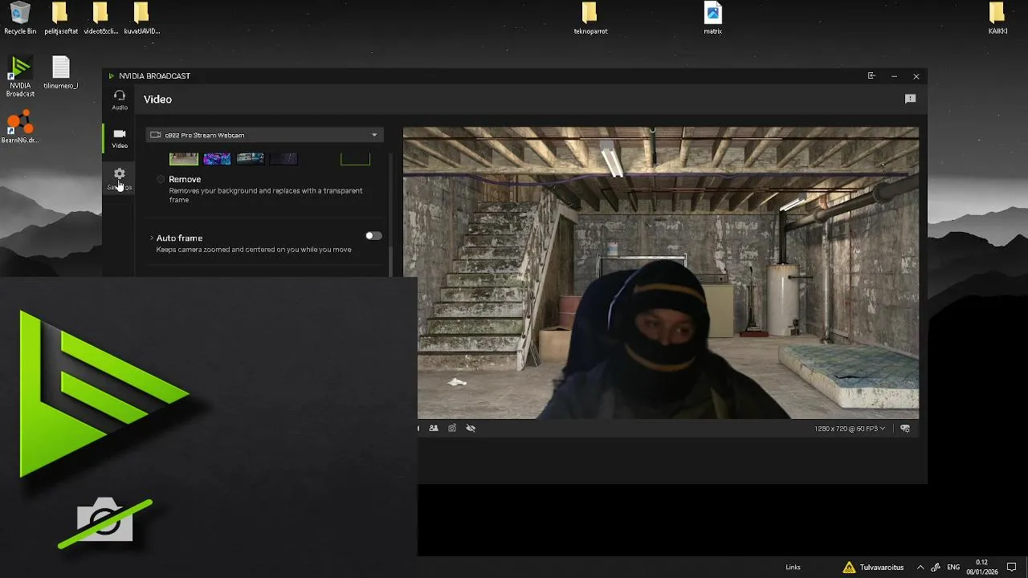Image resolution: width=1028 pixels, height=578 pixels.
Task: Select the Remove background radio option
Action: click(161, 179)
